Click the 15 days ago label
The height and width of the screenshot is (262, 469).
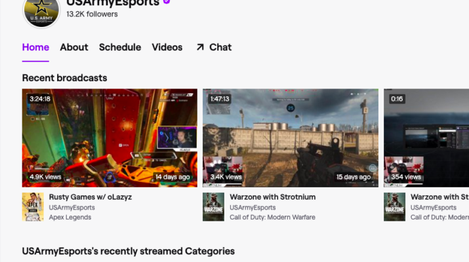354,177
